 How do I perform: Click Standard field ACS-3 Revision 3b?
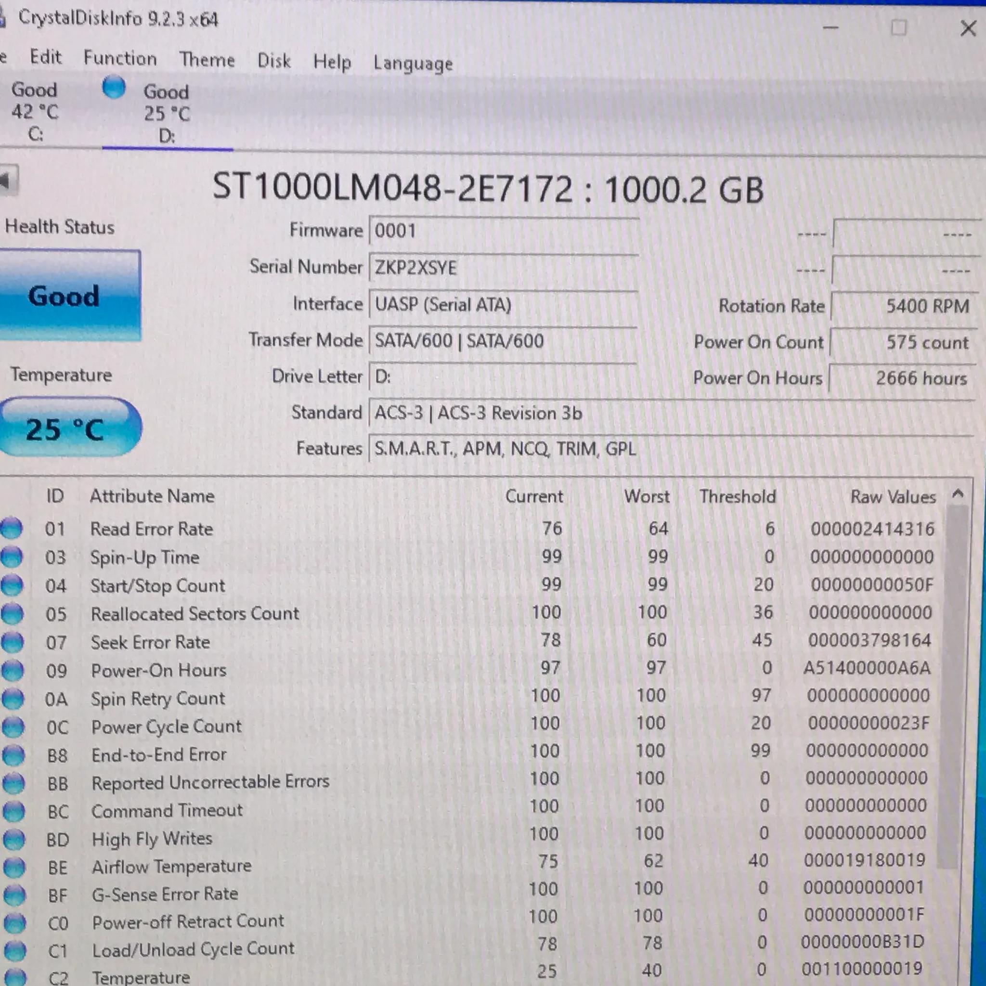point(671,413)
